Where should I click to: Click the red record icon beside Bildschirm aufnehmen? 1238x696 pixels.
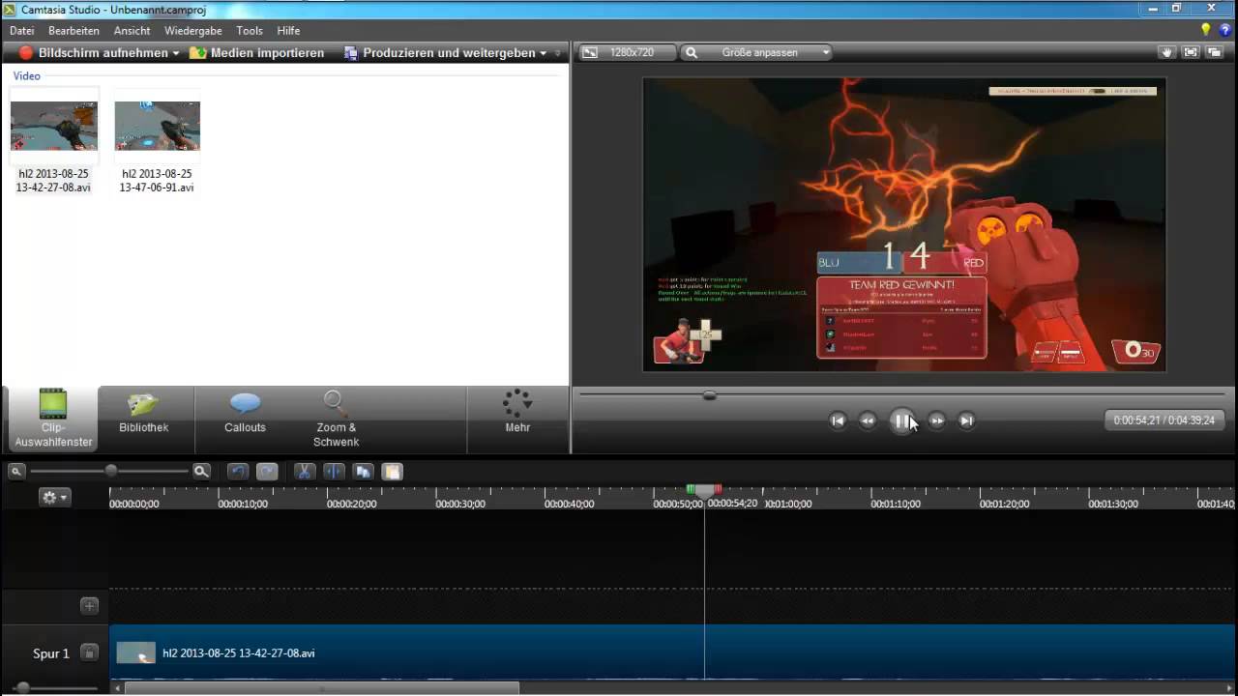(26, 53)
